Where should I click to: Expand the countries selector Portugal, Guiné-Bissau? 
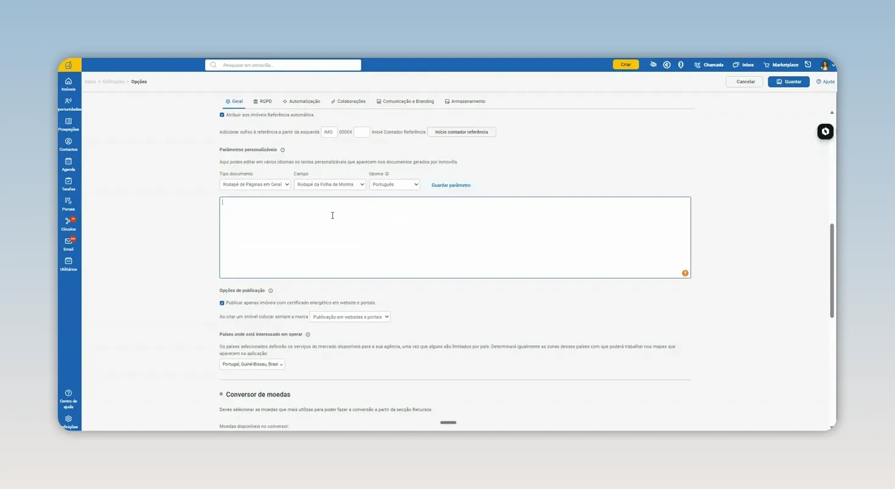[x=252, y=364]
